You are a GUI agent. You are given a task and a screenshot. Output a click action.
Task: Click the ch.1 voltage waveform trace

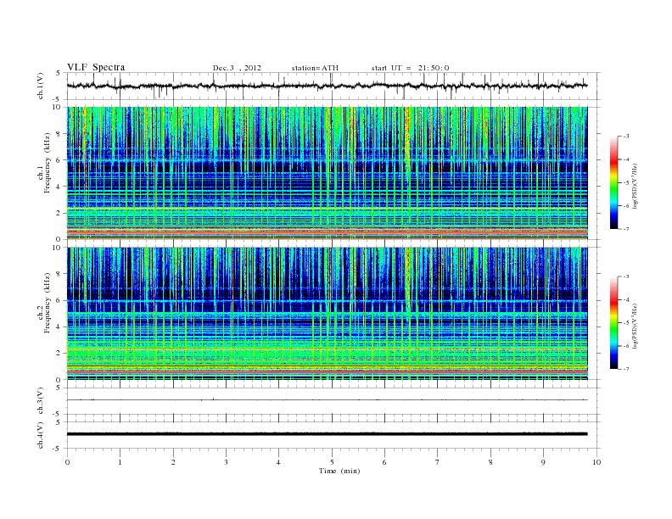[x=327, y=86]
